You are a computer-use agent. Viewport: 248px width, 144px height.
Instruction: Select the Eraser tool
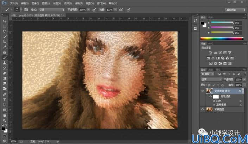pyautogui.click(x=5, y=73)
